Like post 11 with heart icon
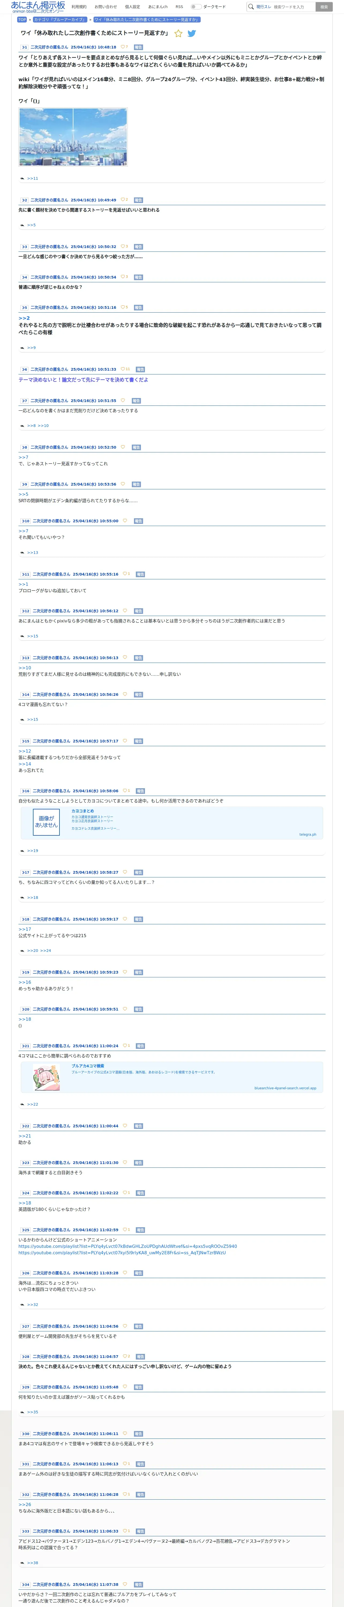This screenshot has height=1607, width=344. click(124, 574)
